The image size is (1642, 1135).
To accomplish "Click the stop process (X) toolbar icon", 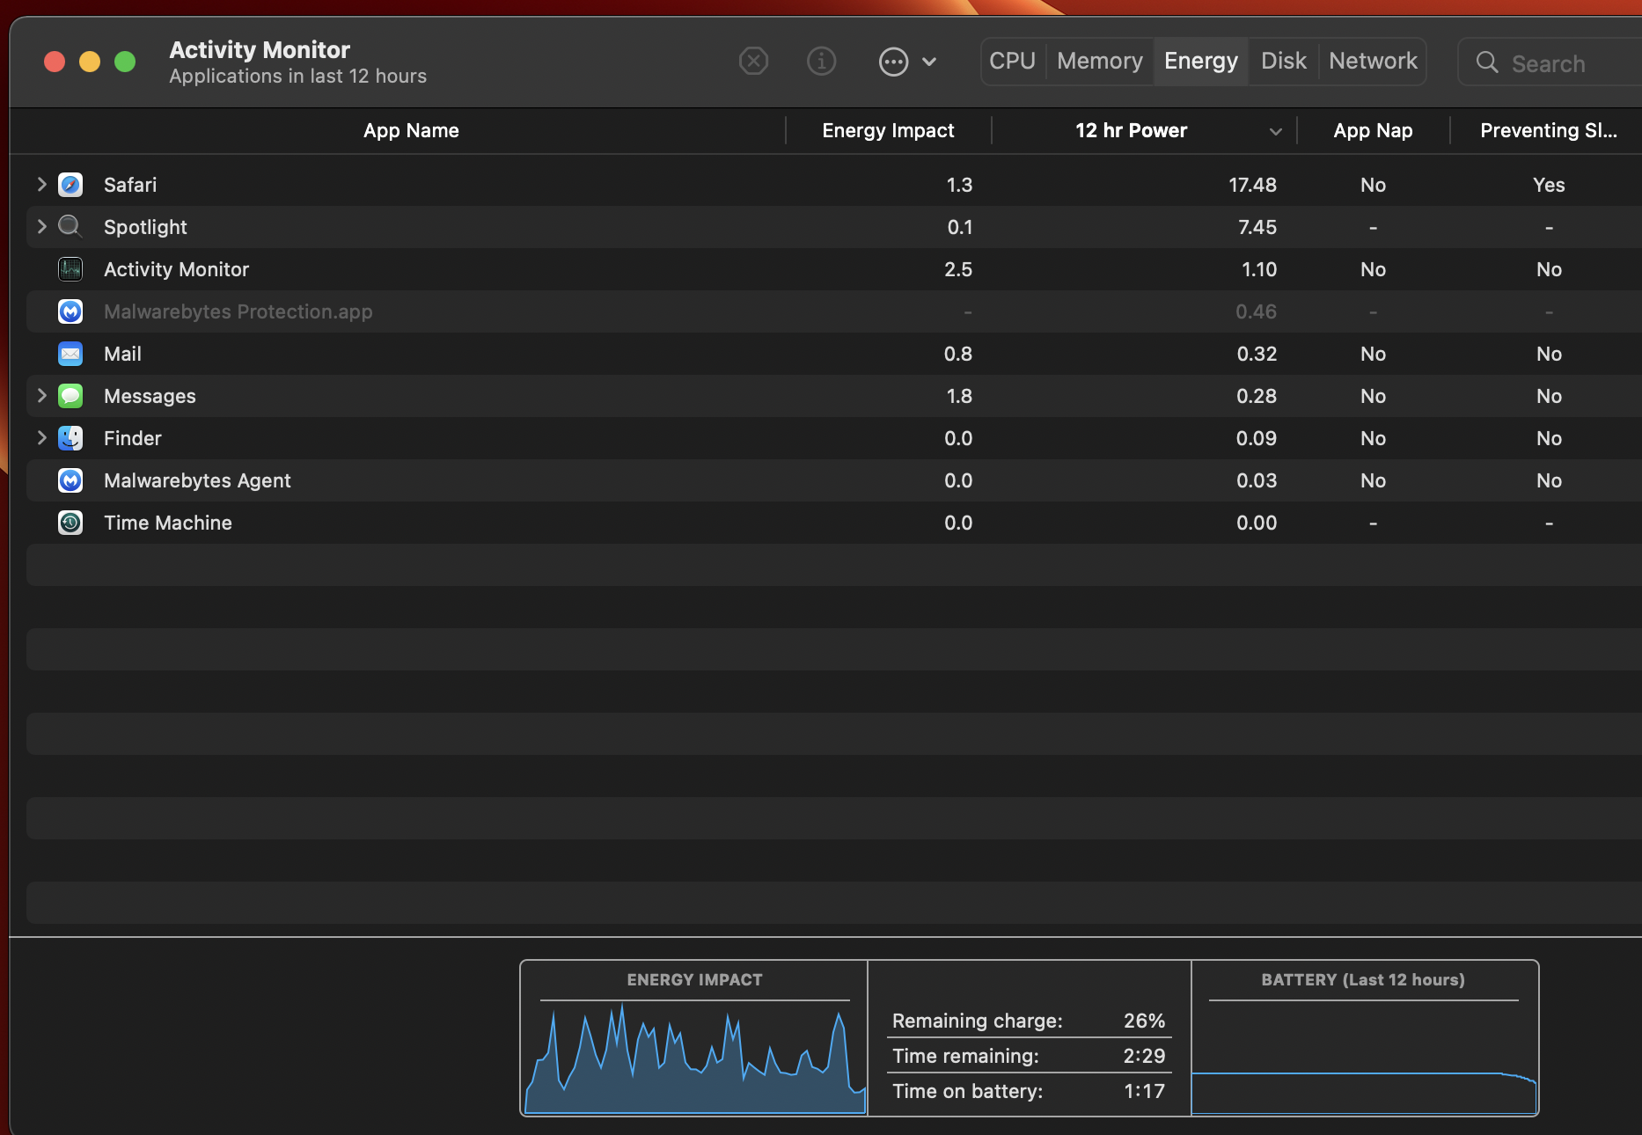I will tap(753, 62).
